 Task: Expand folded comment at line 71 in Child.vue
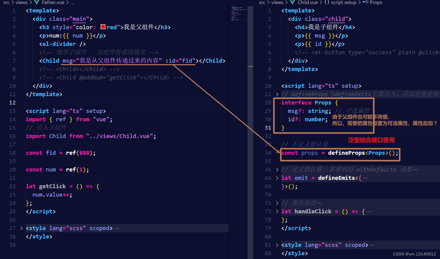(277, 203)
